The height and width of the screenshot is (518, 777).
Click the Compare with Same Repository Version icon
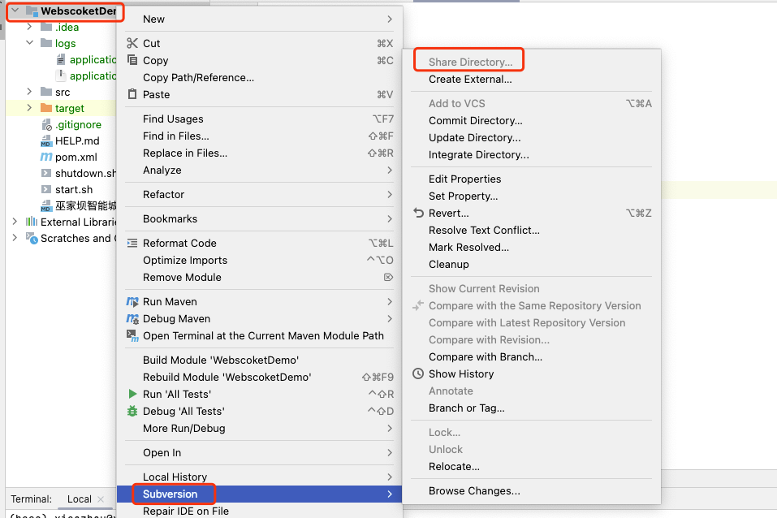pos(418,305)
